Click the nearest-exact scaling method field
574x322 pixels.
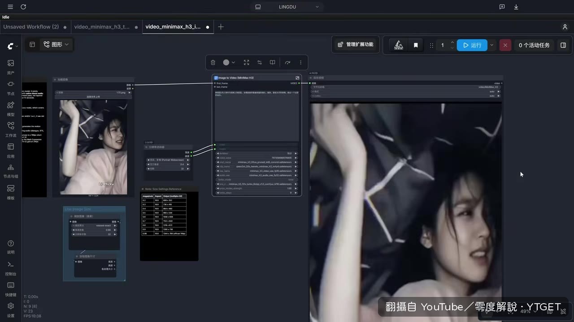click(94, 226)
